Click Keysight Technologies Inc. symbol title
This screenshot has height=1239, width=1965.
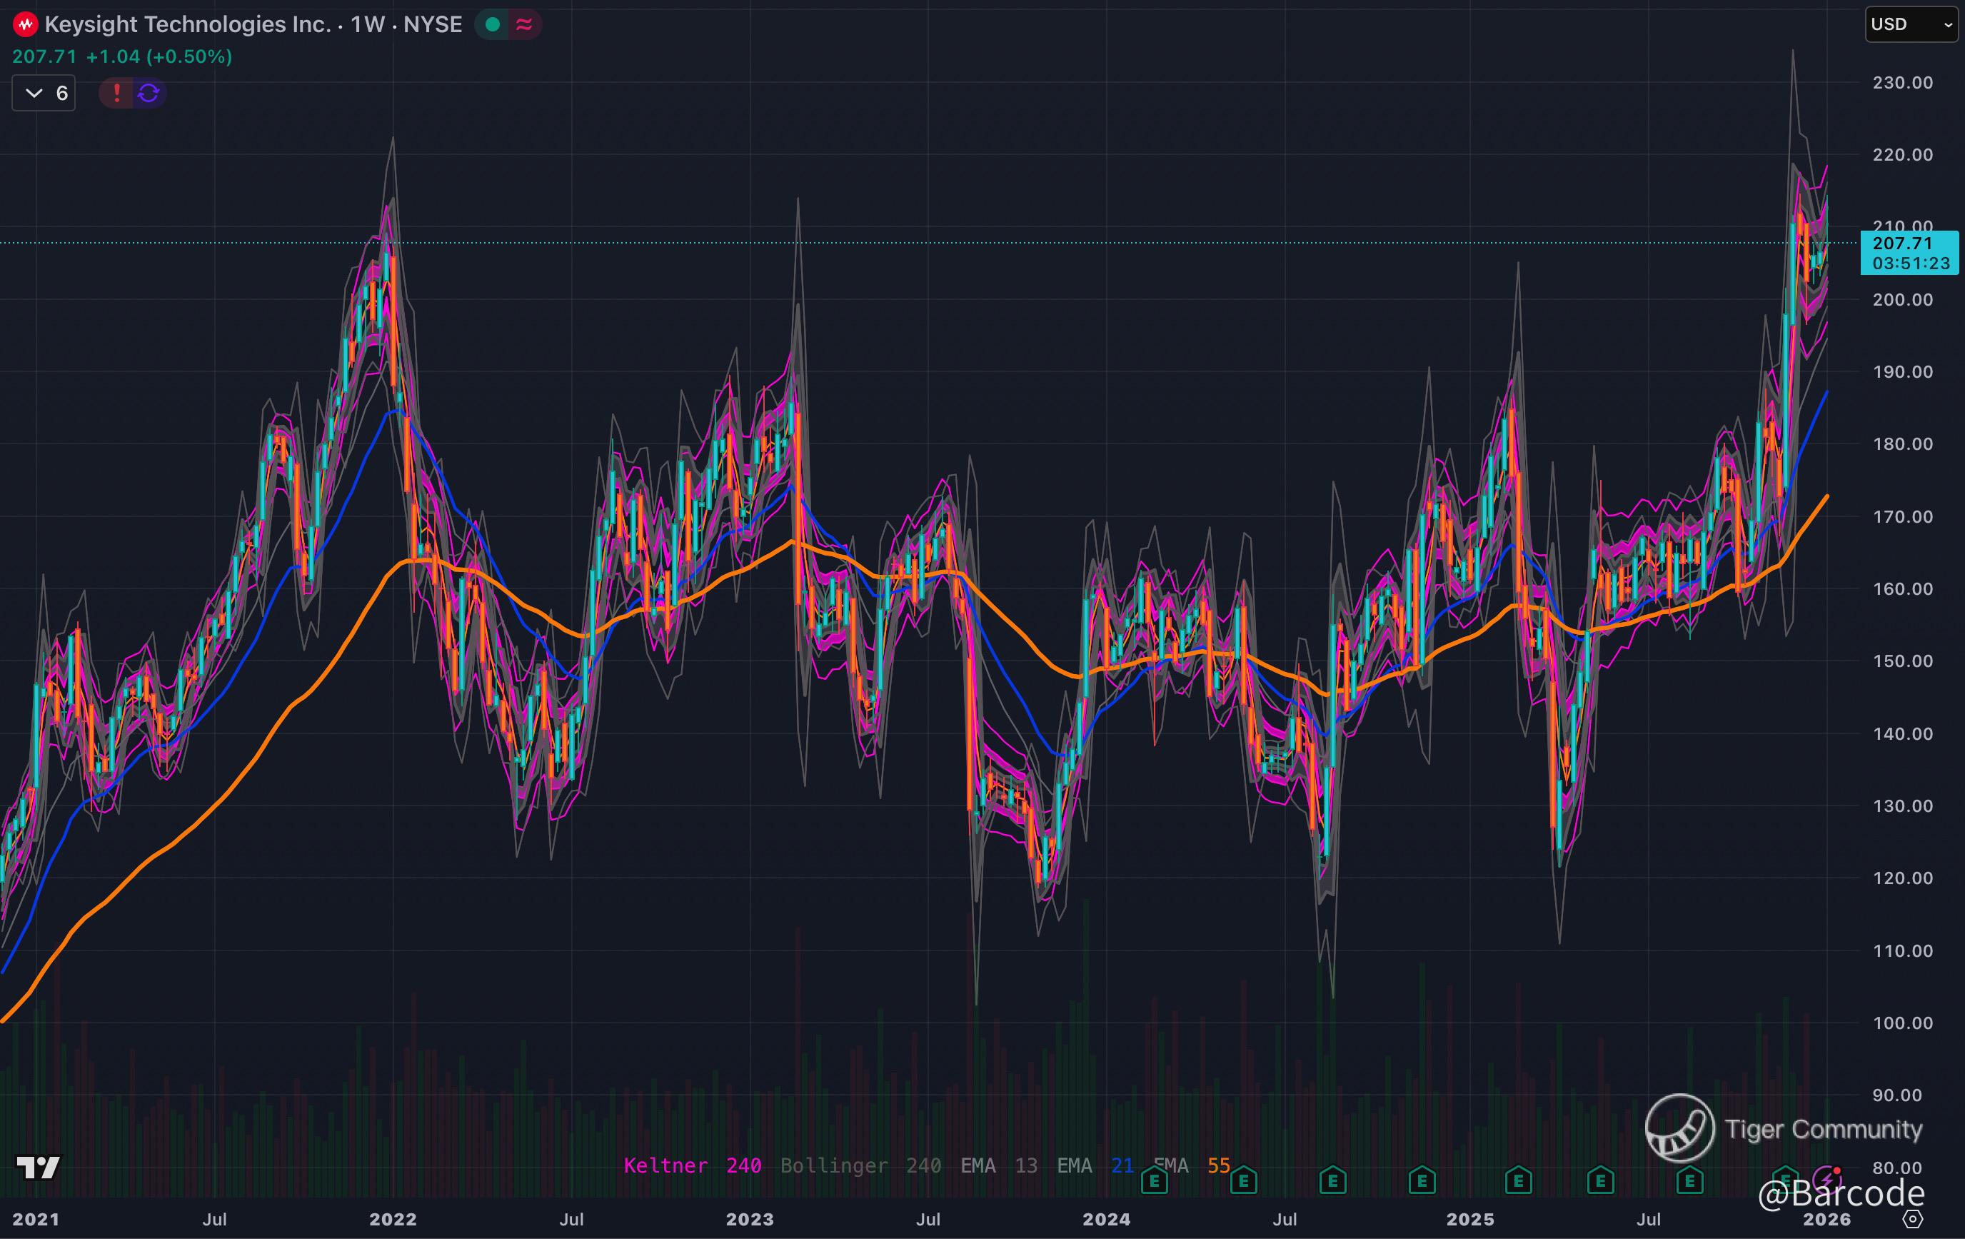pyautogui.click(x=188, y=24)
